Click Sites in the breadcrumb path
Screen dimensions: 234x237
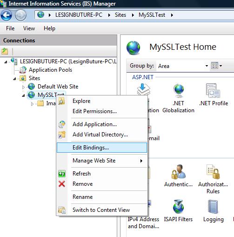click(x=120, y=15)
